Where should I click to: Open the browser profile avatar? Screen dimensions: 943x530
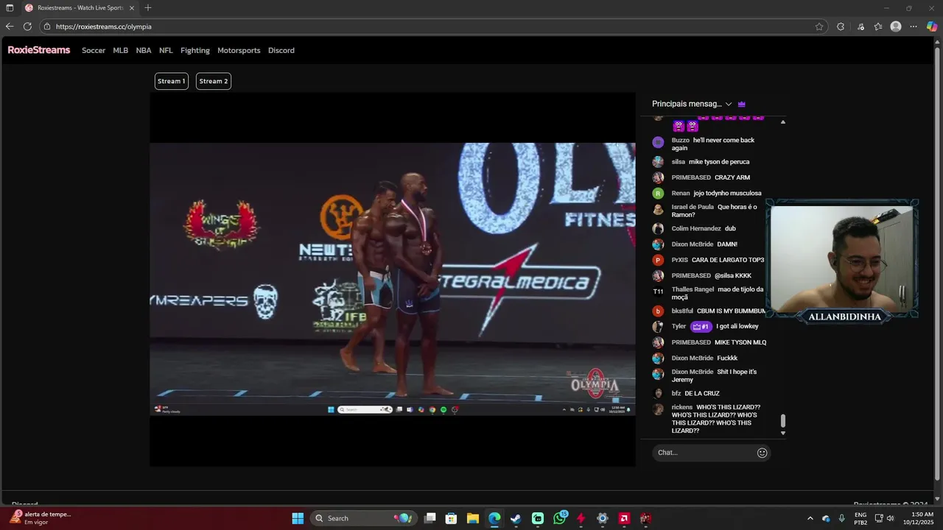896,26
